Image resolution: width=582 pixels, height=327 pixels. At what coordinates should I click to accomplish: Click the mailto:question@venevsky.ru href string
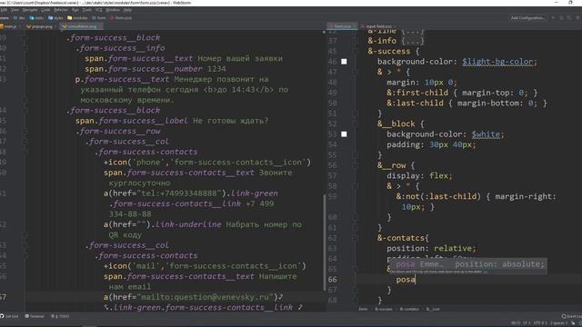click(x=206, y=297)
